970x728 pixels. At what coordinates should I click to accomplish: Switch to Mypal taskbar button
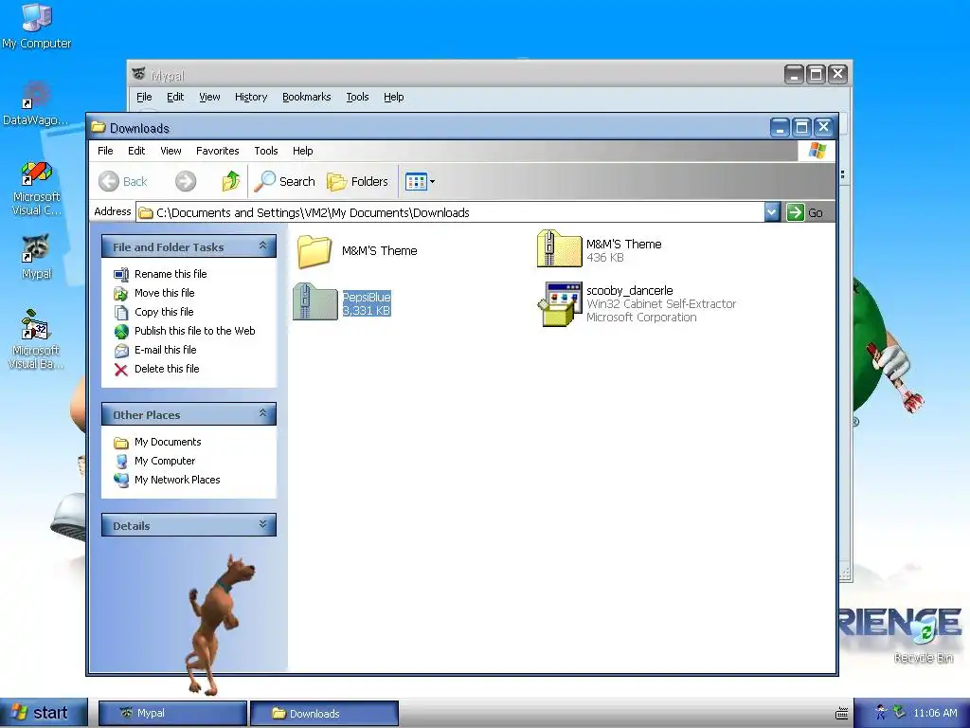point(172,713)
